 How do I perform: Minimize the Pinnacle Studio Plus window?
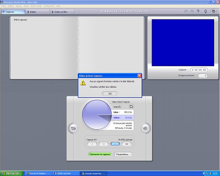[210, 2]
